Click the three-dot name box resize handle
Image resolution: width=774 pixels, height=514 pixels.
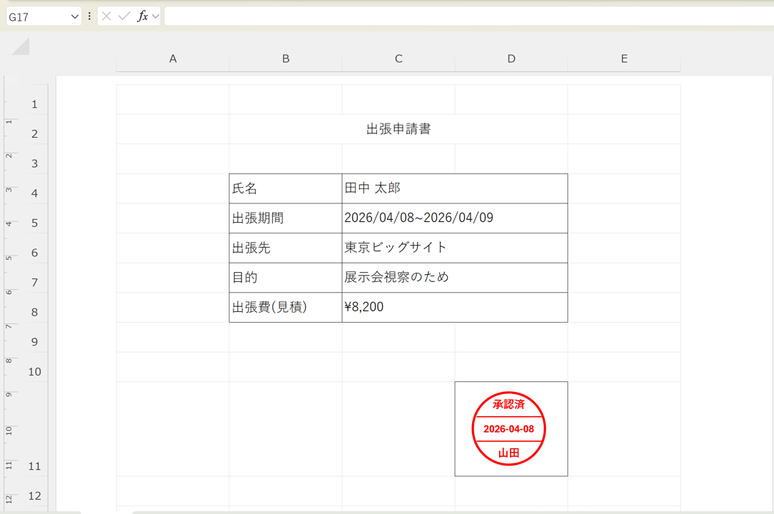click(89, 16)
